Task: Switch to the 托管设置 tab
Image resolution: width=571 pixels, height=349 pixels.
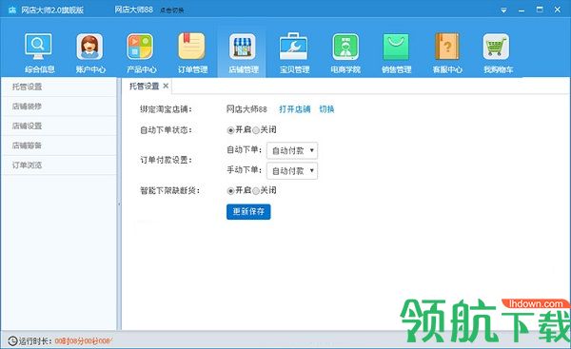Action: pos(145,86)
